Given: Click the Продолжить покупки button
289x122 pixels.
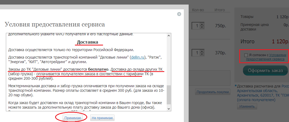Looking at the screenshot, I should (213, 92).
